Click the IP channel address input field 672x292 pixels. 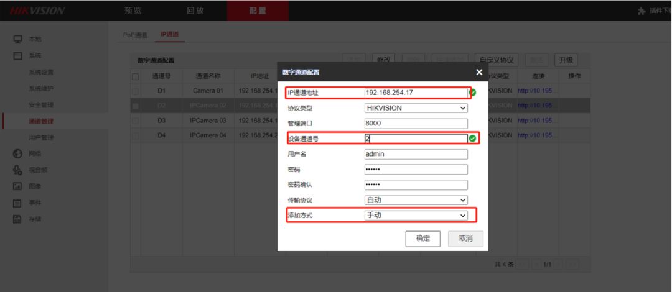click(416, 93)
